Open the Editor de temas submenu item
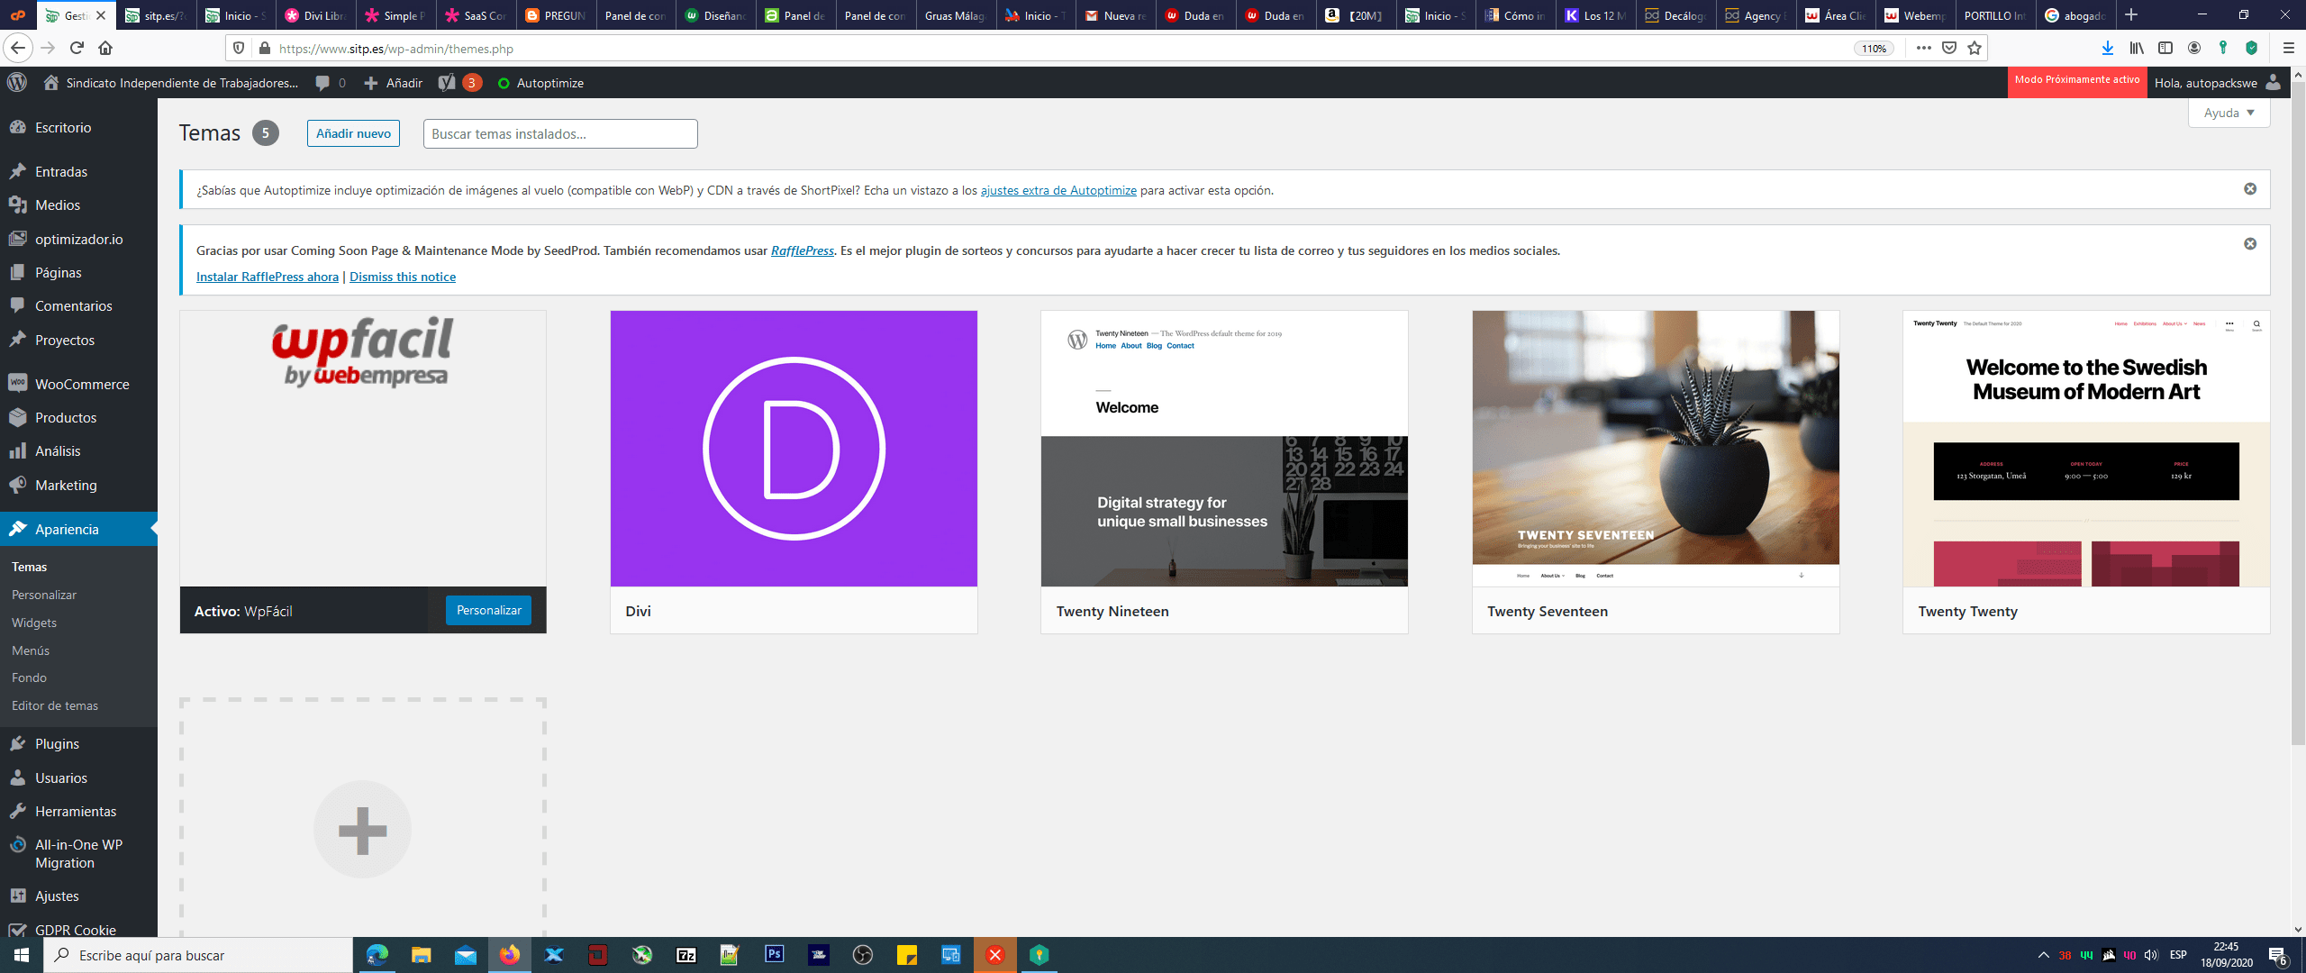Screen dimensions: 2306x973 tap(55, 705)
